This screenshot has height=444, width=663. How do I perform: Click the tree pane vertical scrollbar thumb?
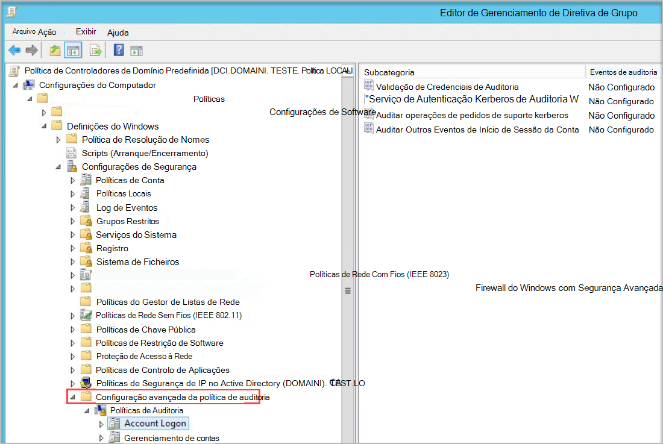coord(348,290)
